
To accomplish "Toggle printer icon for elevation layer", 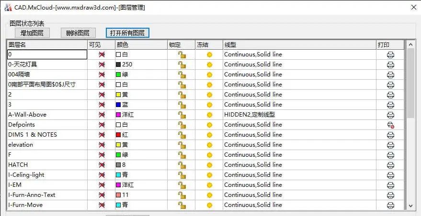I will point(390,145).
